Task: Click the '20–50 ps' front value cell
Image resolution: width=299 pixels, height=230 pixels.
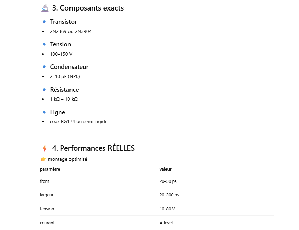Action: (168, 181)
